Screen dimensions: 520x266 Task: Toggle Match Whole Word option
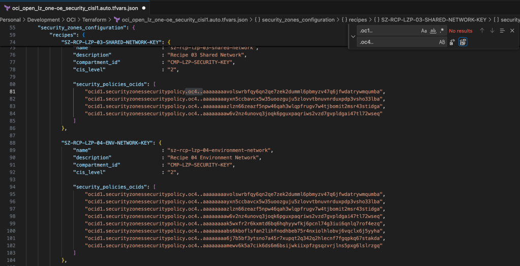(433, 31)
